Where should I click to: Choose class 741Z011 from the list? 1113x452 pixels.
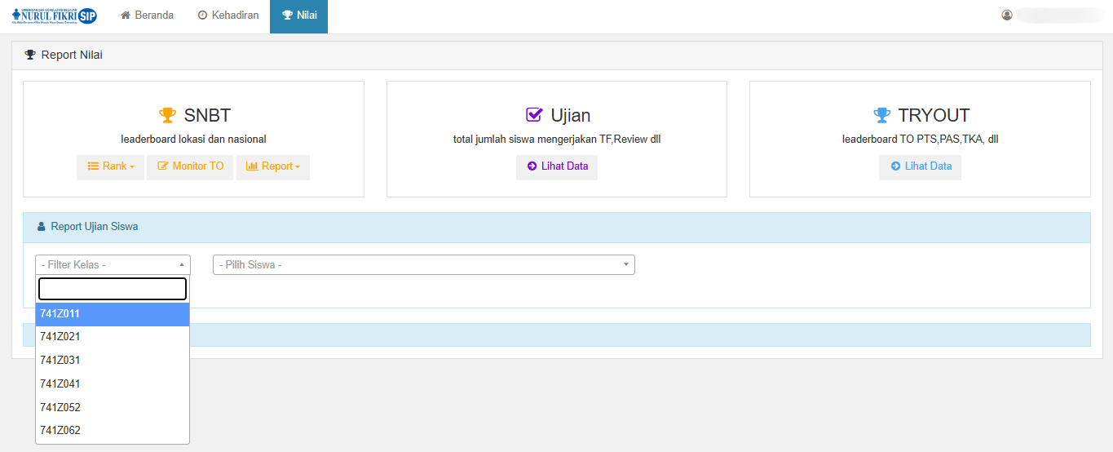(113, 314)
